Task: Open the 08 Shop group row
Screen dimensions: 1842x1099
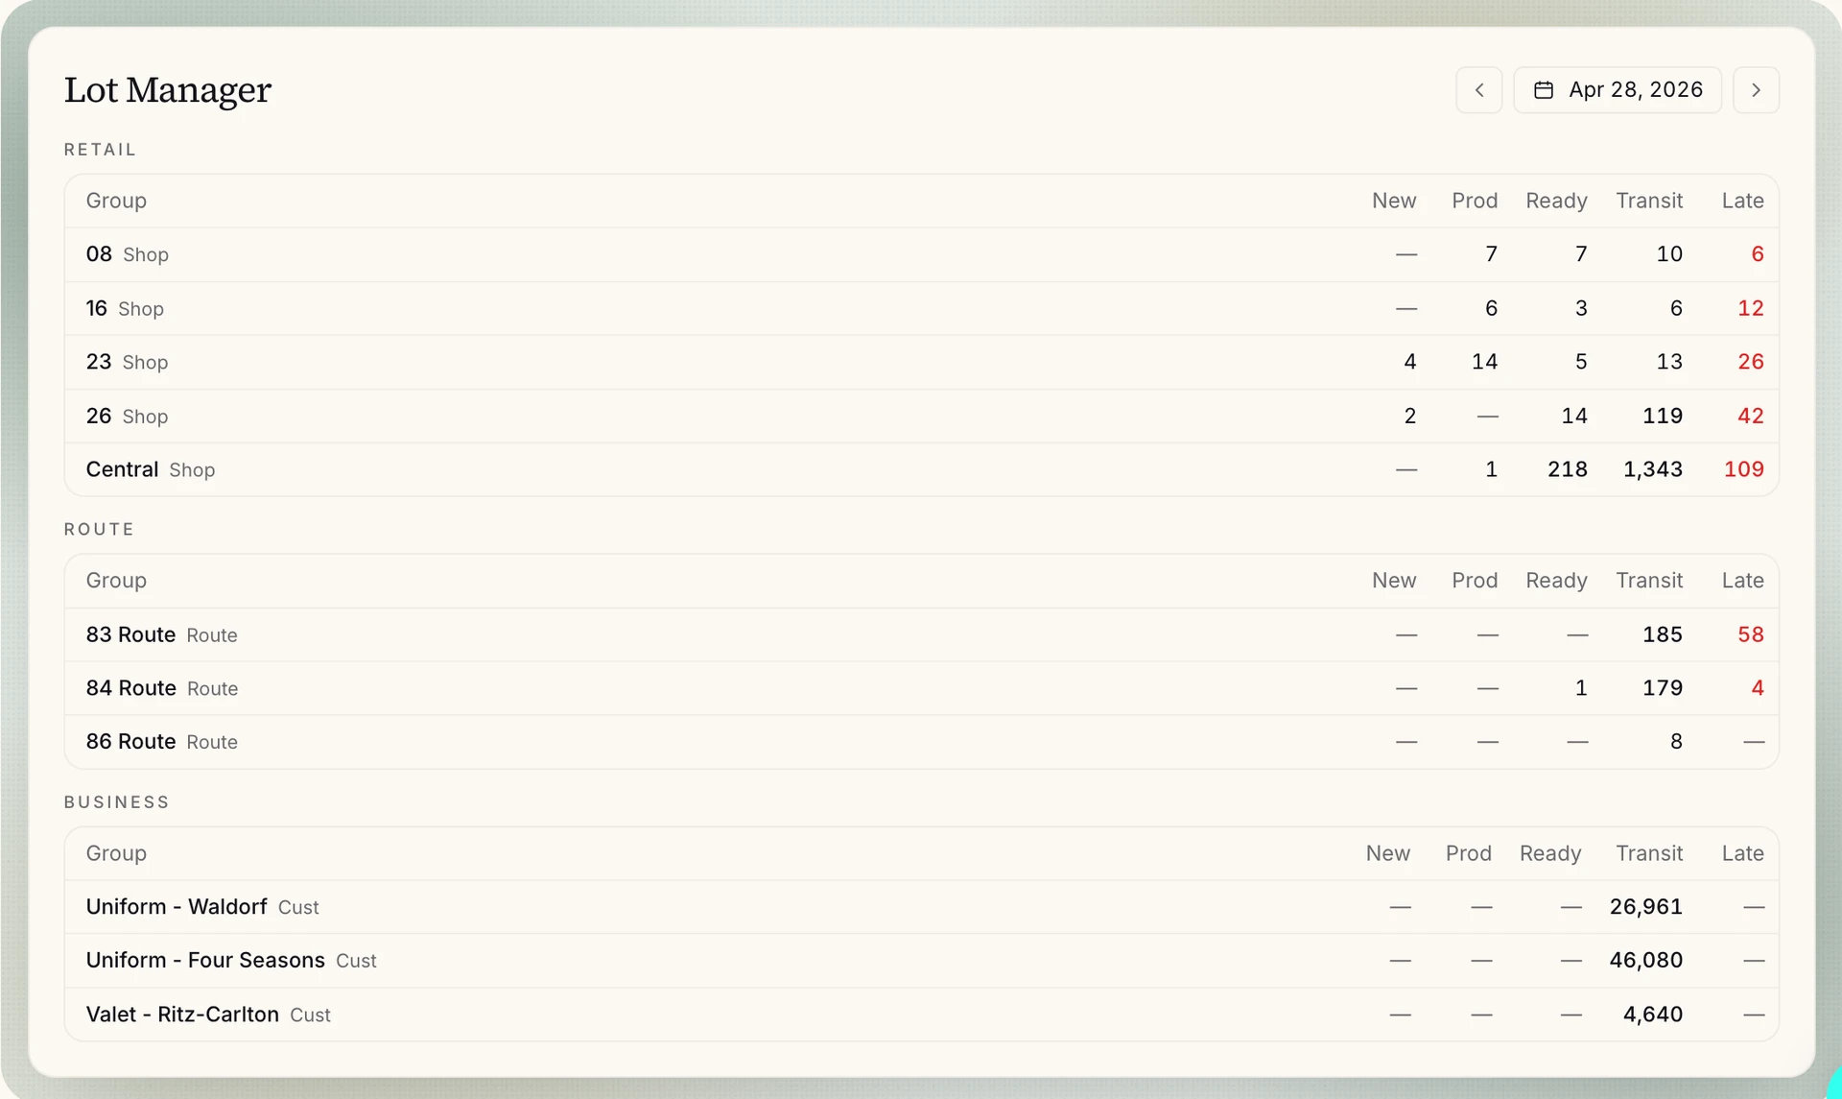Action: click(921, 254)
